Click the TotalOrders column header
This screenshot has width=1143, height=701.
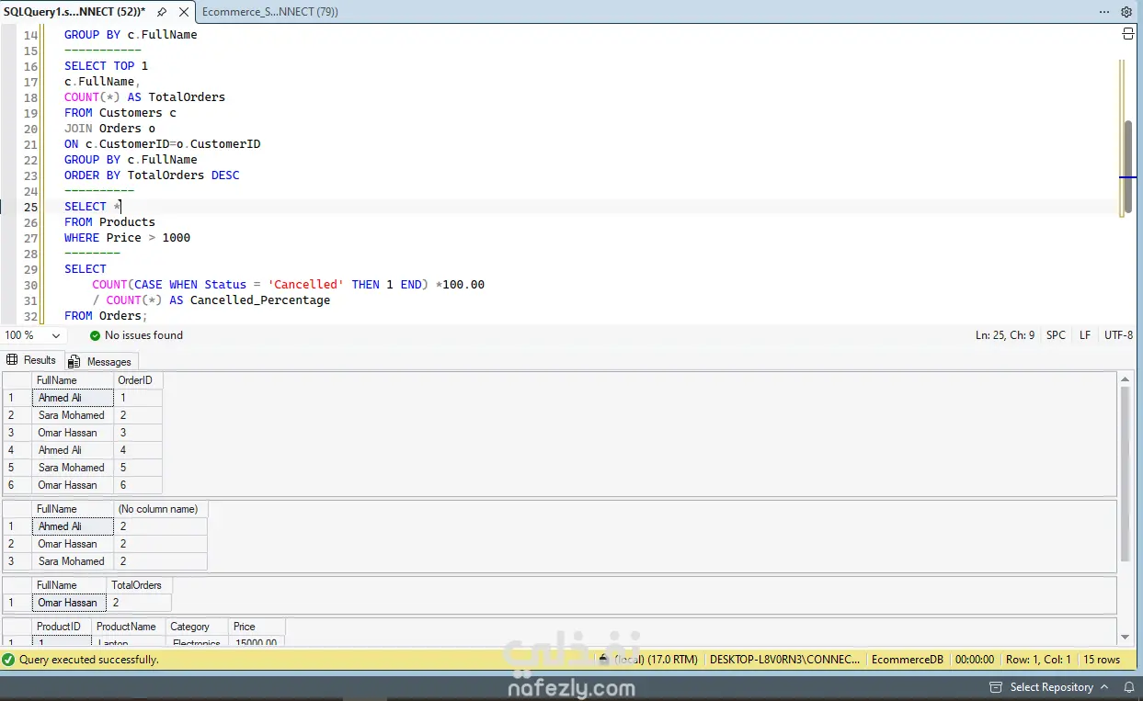click(x=139, y=585)
